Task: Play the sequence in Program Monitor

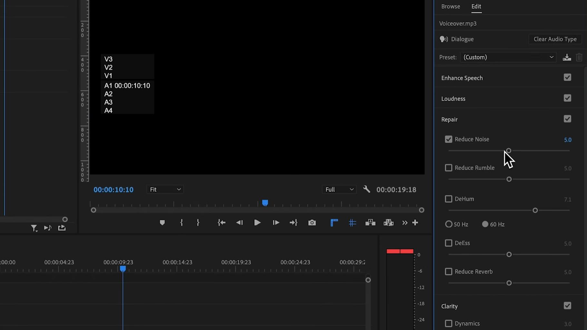Action: (257, 223)
